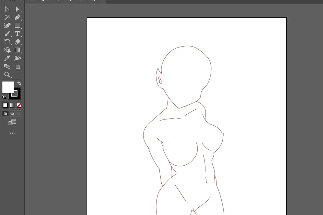Image resolution: width=323 pixels, height=215 pixels.
Task: Set paint to None (red slash)
Action: tap(19, 105)
